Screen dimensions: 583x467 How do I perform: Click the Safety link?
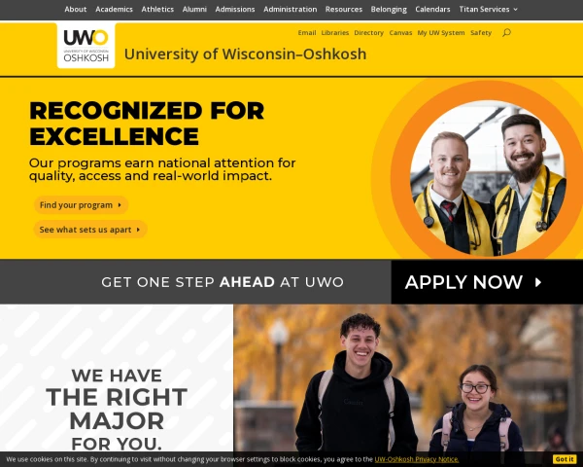tap(481, 33)
